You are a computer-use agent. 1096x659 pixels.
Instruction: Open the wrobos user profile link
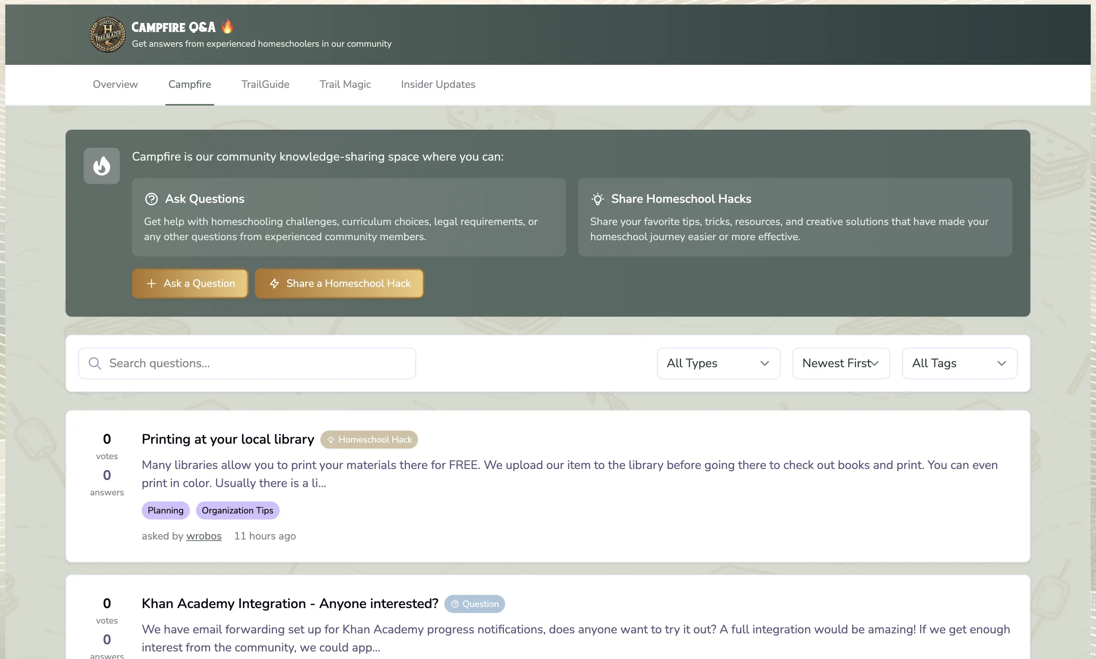(204, 536)
